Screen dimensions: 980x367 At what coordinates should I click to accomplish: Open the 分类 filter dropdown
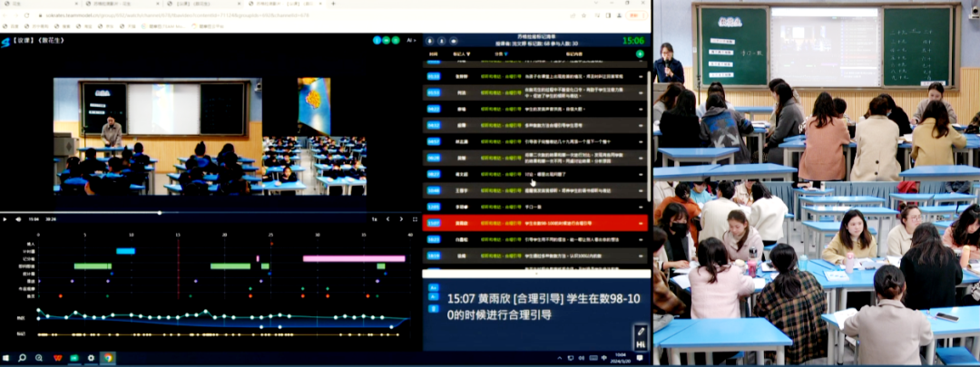505,54
